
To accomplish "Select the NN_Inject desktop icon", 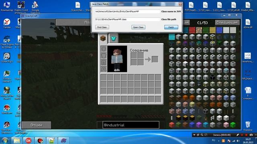I will pyautogui.click(x=248, y=75).
